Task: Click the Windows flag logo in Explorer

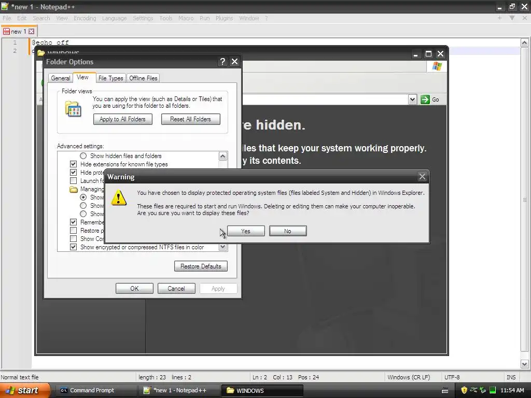Action: tap(437, 66)
